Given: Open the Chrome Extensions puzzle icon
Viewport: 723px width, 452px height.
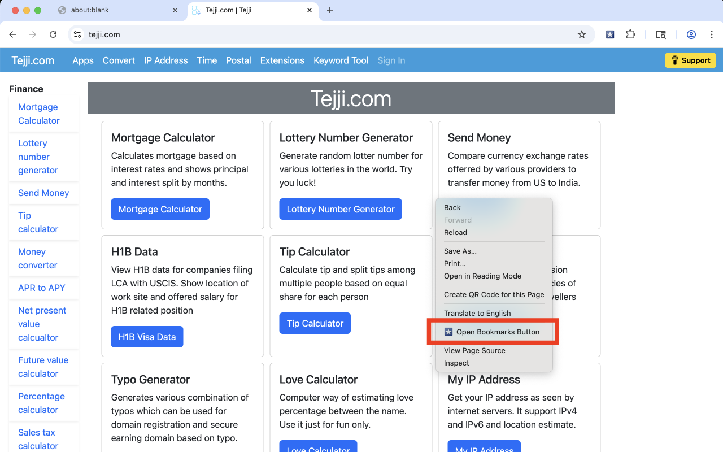Looking at the screenshot, I should [630, 34].
